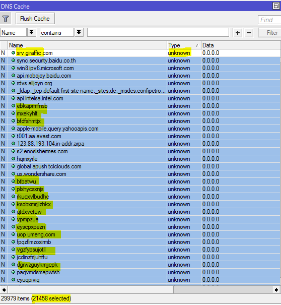Apply the Filter button

pos(270,33)
